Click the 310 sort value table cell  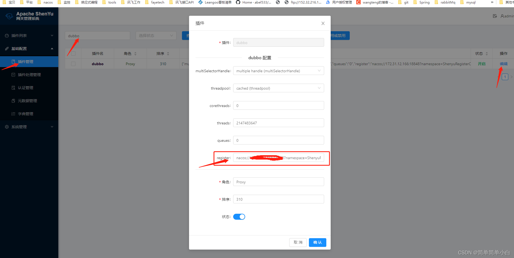click(163, 64)
